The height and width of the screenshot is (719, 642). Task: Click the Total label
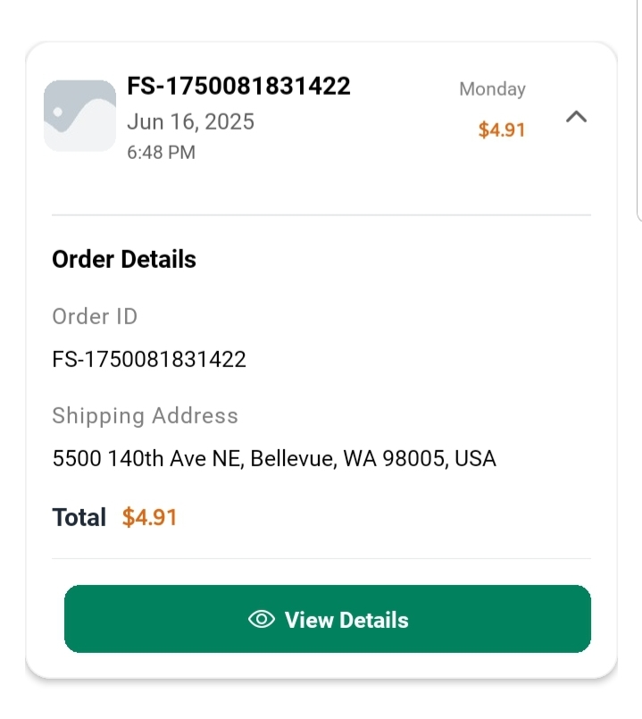tap(79, 517)
